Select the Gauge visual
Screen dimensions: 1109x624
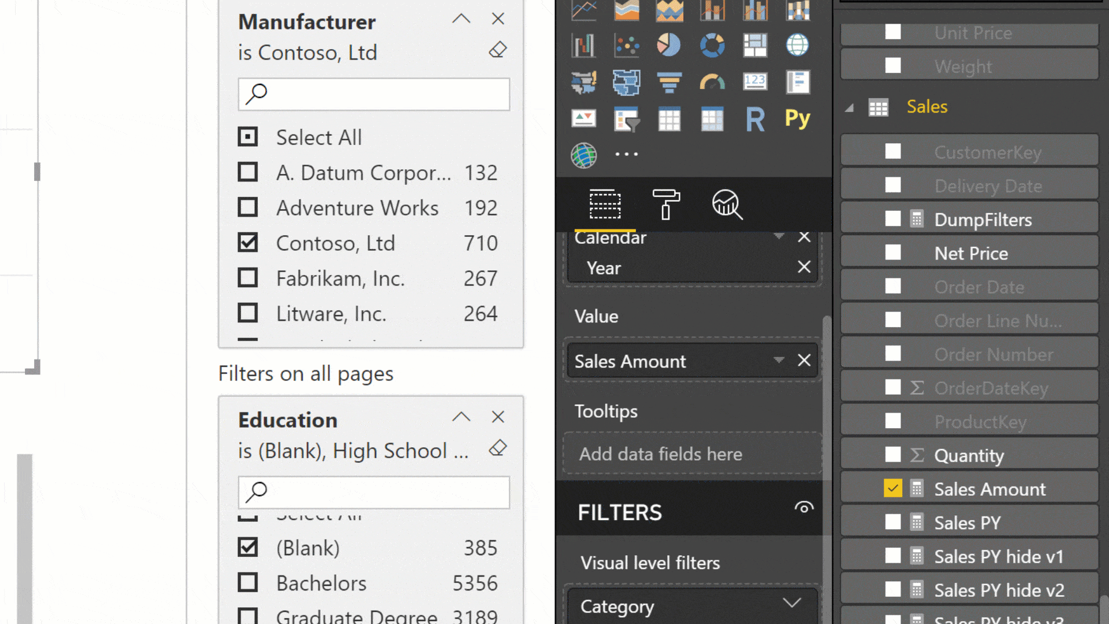pos(712,83)
